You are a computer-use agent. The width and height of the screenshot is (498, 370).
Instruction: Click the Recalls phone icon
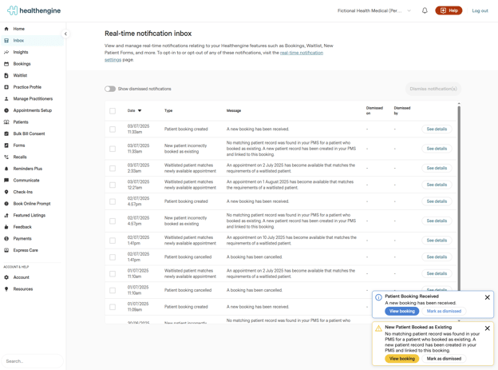(x=6, y=157)
